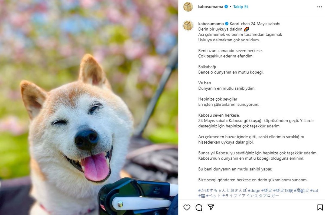Click kabosumama avatar beside the caption

(x=188, y=26)
